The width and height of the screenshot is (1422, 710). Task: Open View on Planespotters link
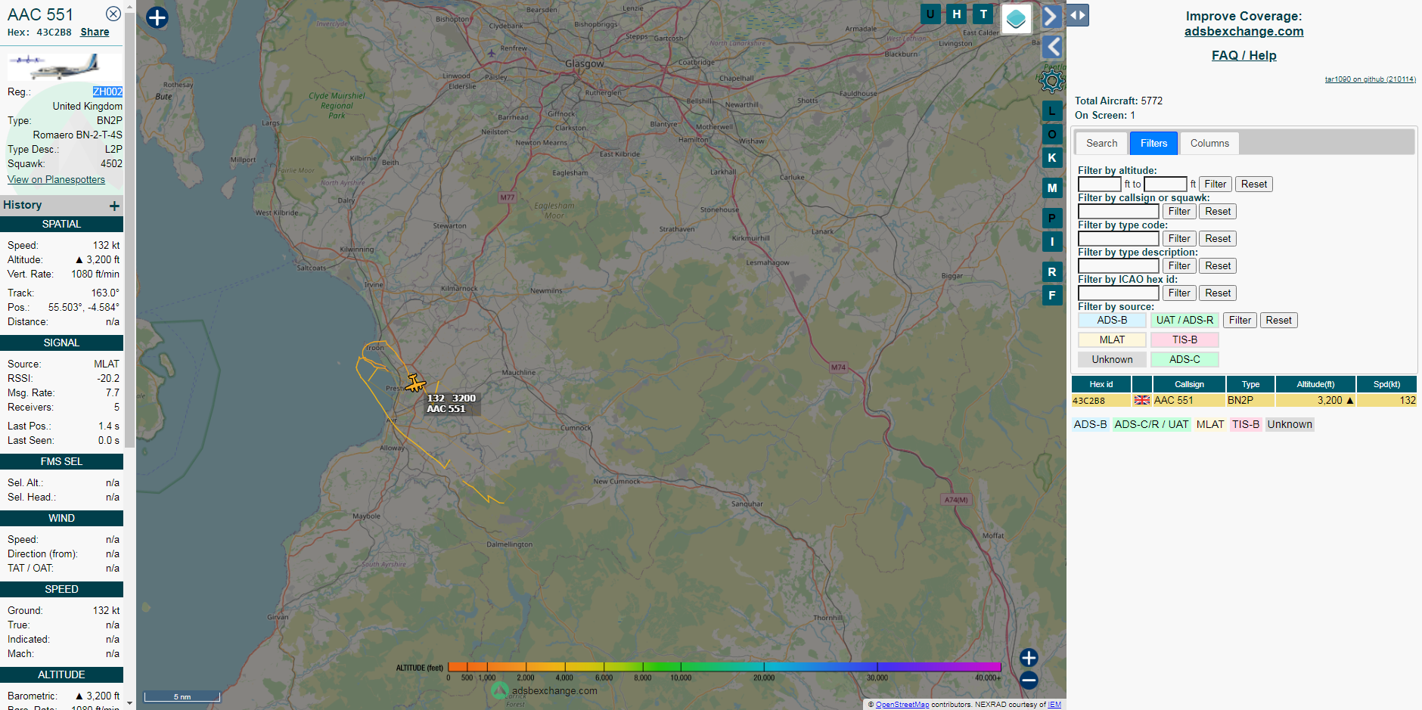pos(56,179)
